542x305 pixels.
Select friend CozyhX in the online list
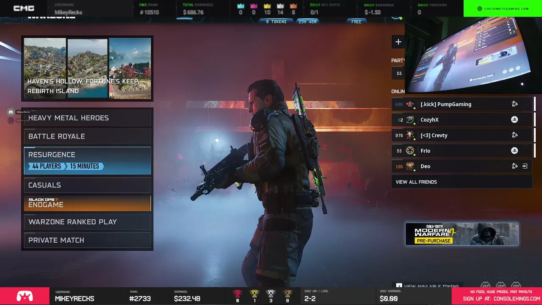pyautogui.click(x=462, y=120)
